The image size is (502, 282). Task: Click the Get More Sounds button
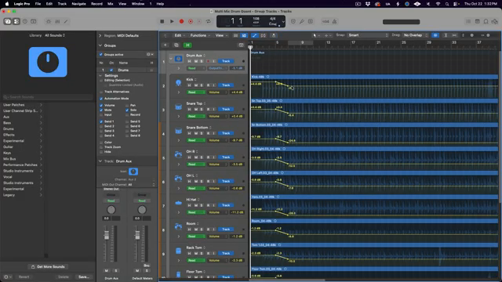pyautogui.click(x=48, y=266)
